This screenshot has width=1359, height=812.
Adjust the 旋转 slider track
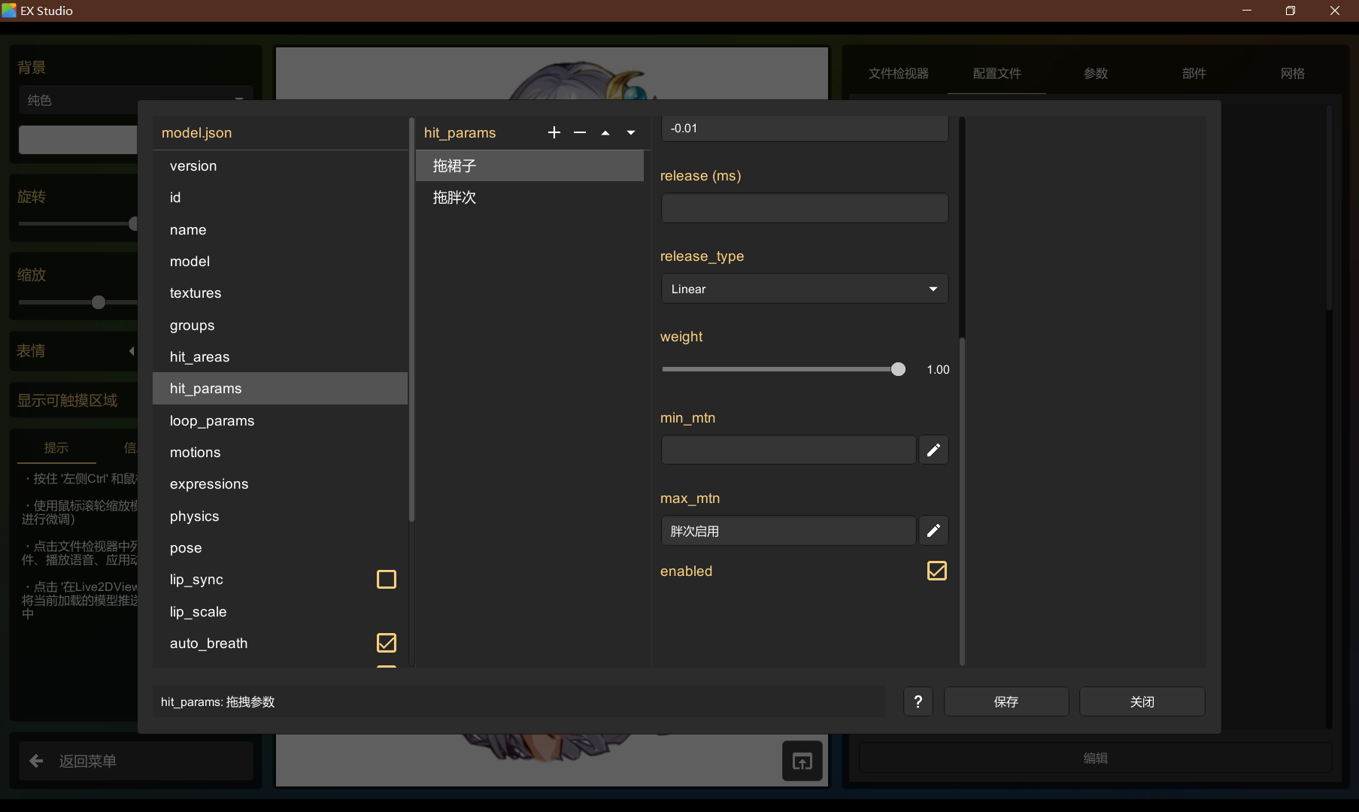click(x=78, y=223)
